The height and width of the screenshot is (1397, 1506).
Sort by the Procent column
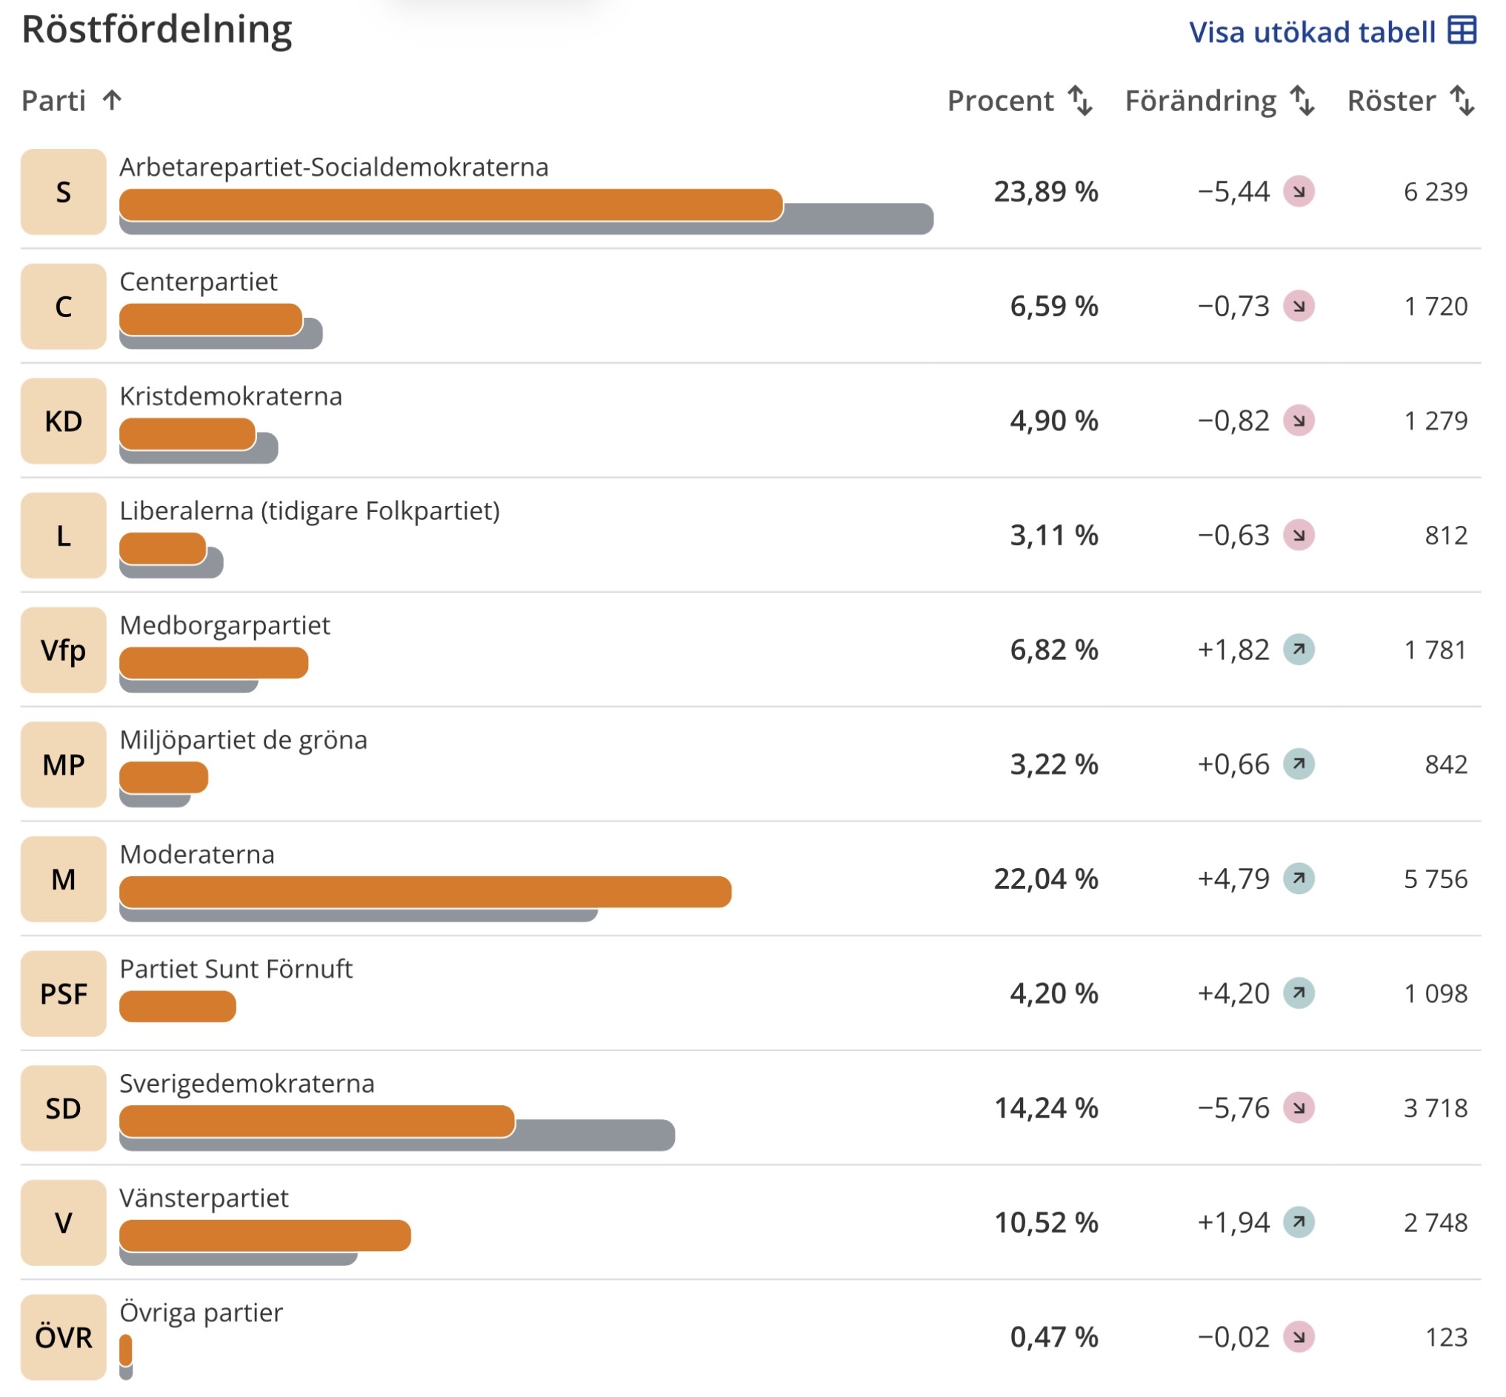click(1019, 101)
